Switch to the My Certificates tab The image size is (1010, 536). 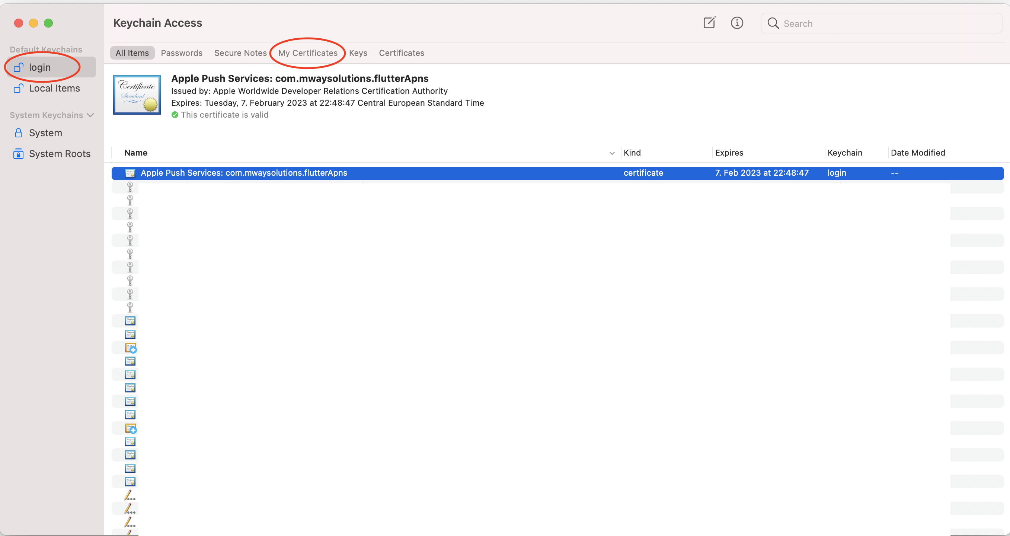(x=307, y=53)
